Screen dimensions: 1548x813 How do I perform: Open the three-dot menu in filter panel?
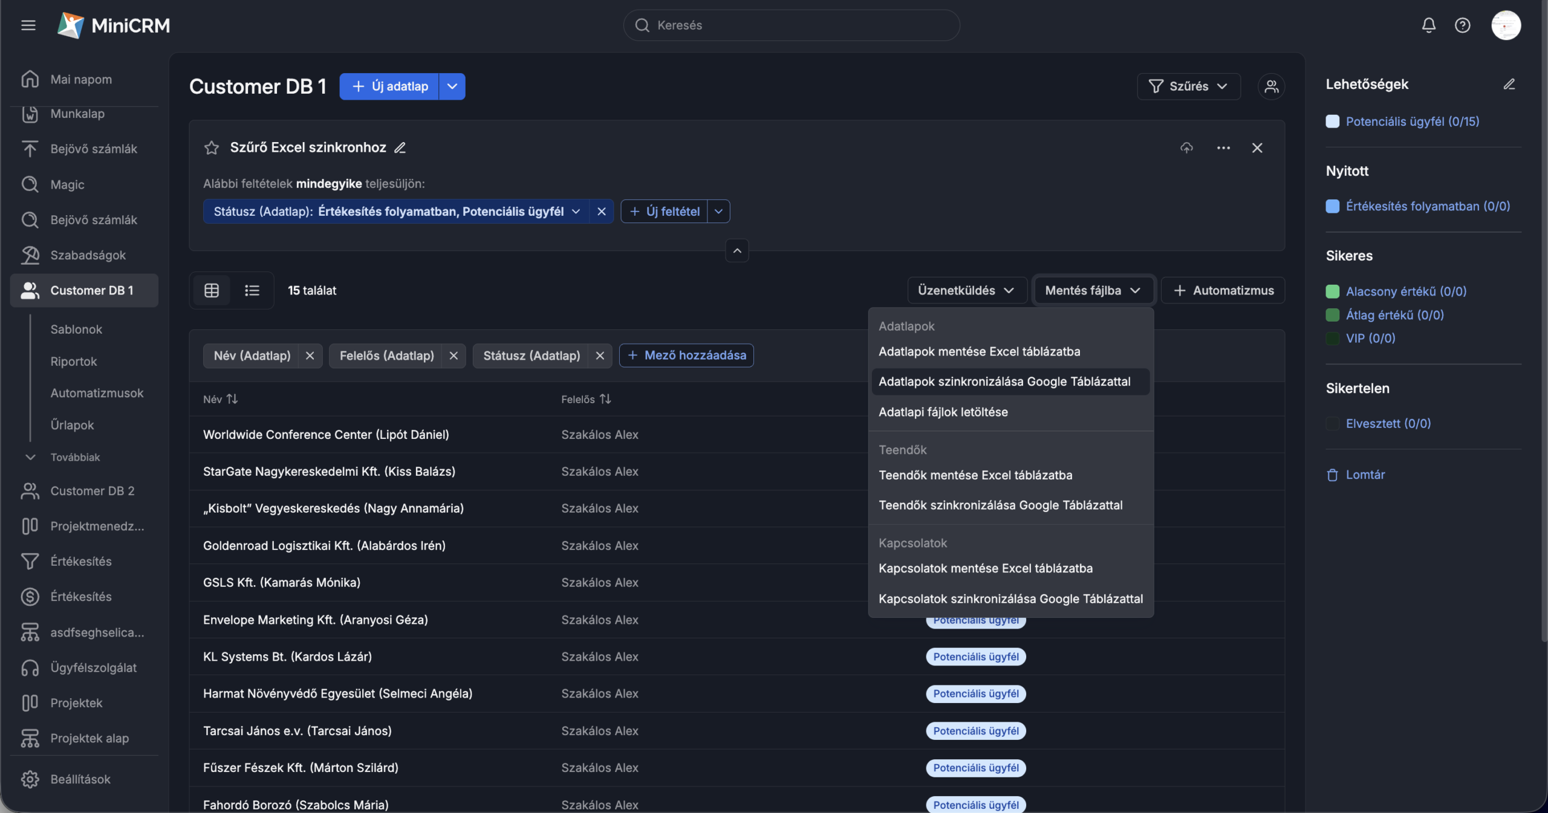1223,148
